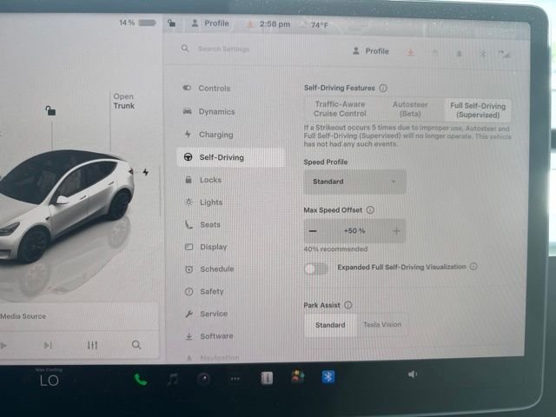Click the 14 % battery indicator
The image size is (556, 417).
[137, 23]
